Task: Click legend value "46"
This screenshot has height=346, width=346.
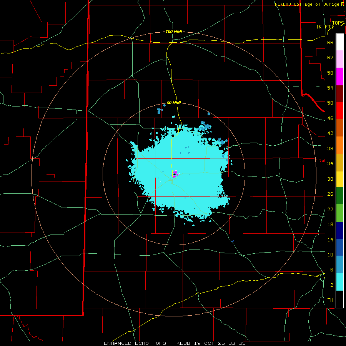Action: coord(330,118)
